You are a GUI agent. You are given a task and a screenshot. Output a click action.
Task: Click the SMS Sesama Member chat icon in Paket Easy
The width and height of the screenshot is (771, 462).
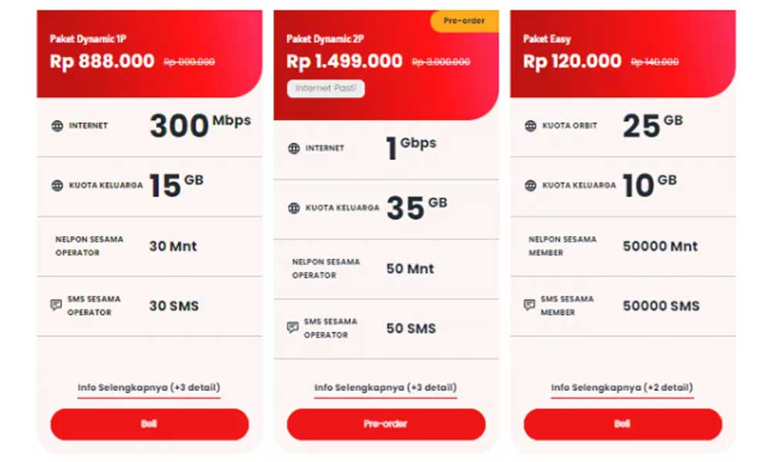click(529, 305)
